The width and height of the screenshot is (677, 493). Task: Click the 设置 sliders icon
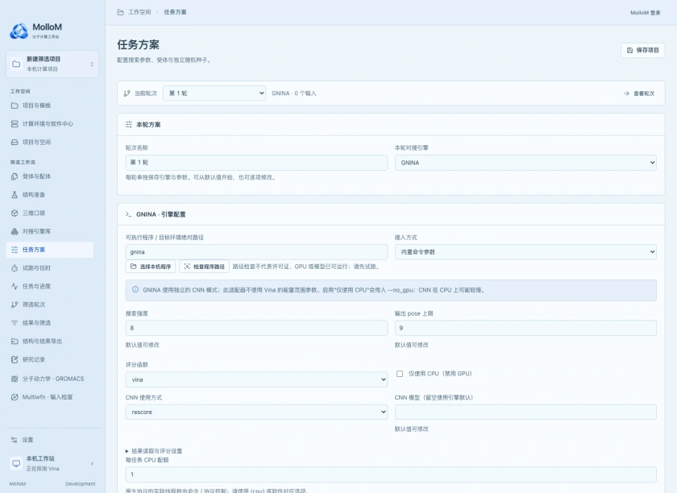pyautogui.click(x=15, y=440)
